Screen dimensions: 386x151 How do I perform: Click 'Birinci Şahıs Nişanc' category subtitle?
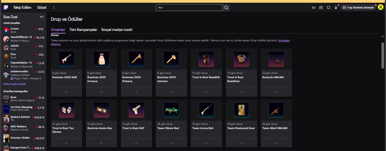click(23, 100)
